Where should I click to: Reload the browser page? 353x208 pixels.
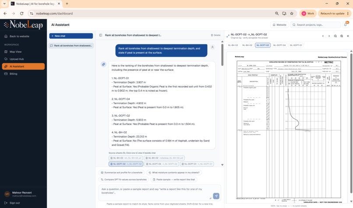click(x=21, y=14)
